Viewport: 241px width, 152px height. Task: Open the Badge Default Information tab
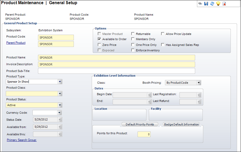coord(181,124)
